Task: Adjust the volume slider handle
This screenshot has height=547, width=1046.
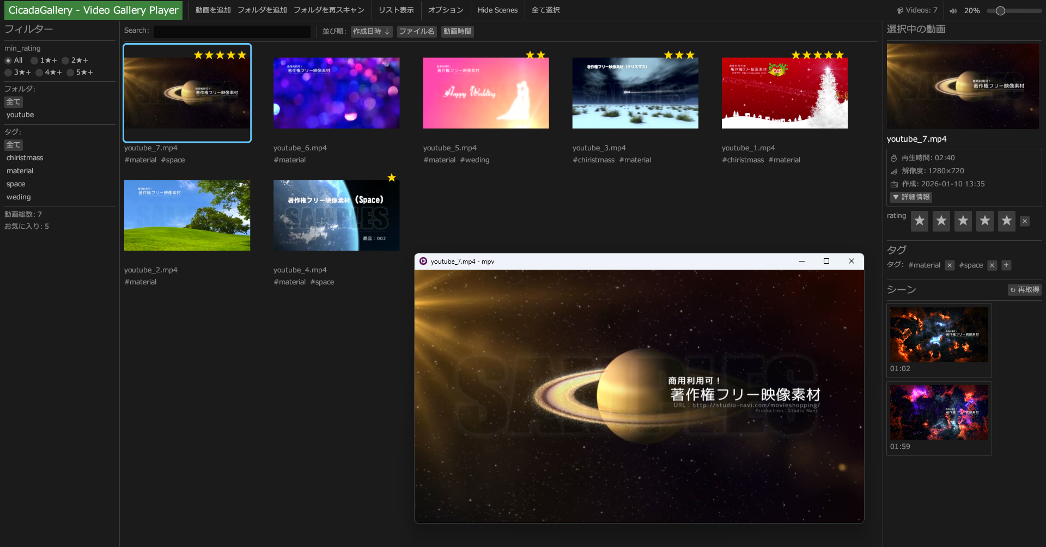Action: 1000,11
